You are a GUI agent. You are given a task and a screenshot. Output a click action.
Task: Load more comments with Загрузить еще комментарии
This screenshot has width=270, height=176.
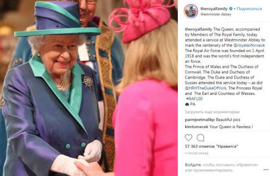(x=212, y=112)
